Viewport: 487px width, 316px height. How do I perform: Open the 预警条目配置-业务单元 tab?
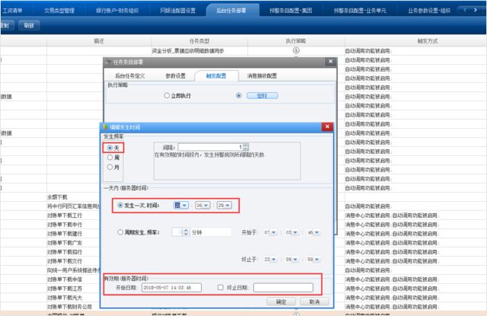(360, 11)
